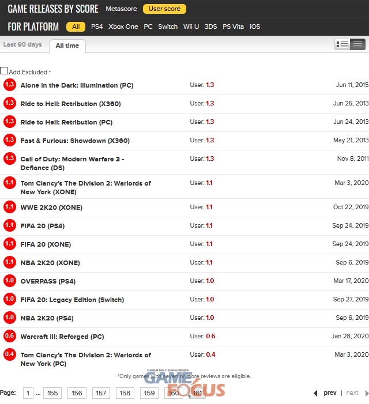
Task: Open Alone in the Dark: Illumination (PC)
Action: [77, 85]
